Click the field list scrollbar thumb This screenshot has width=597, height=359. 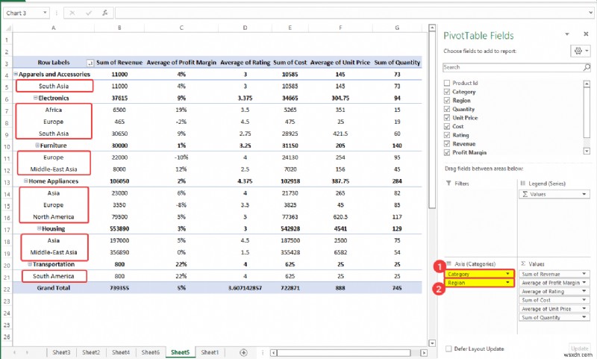click(x=587, y=113)
